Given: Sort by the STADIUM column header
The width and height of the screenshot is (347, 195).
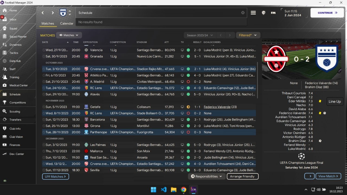Looking at the screenshot, I should [x=142, y=42].
